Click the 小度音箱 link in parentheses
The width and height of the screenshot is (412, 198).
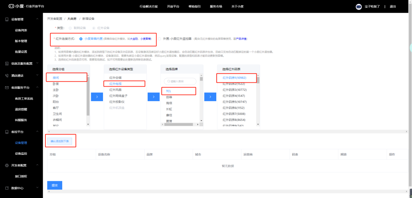click(x=145, y=39)
